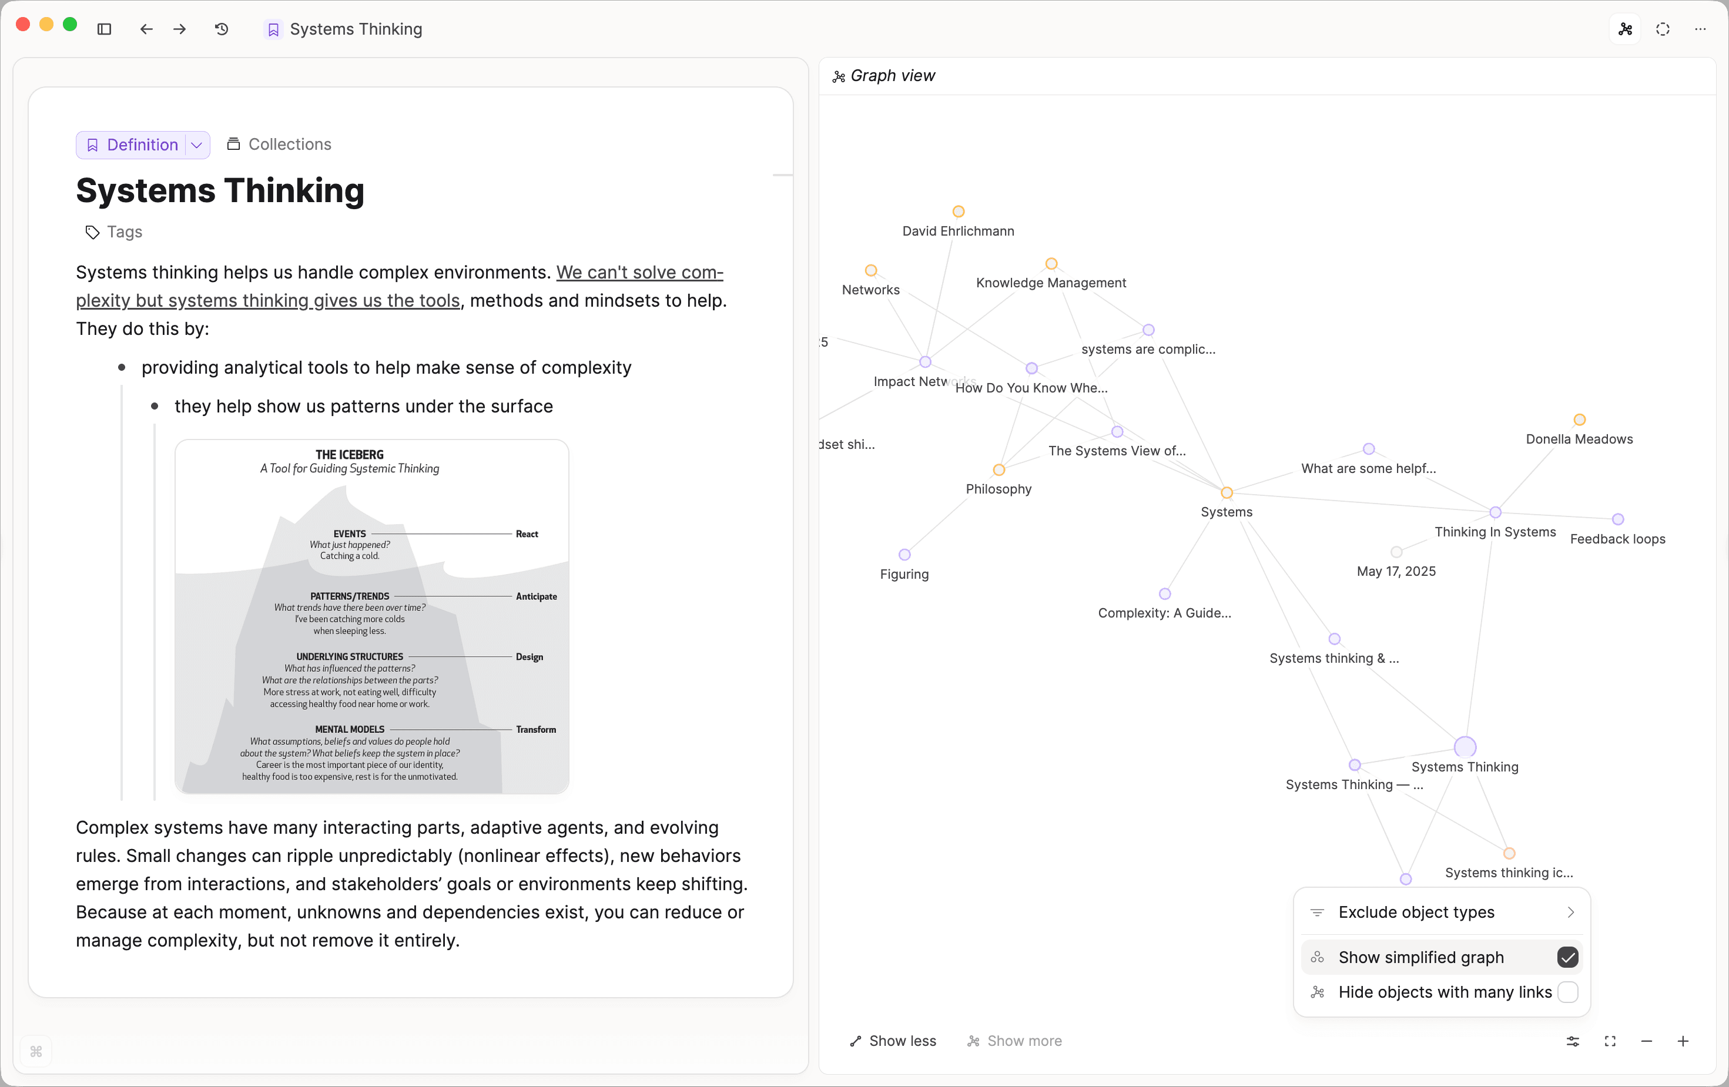Toggle the sidebar panel open

[x=105, y=29]
